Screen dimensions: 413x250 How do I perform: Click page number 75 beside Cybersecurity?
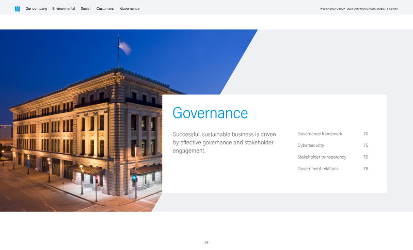pos(366,145)
